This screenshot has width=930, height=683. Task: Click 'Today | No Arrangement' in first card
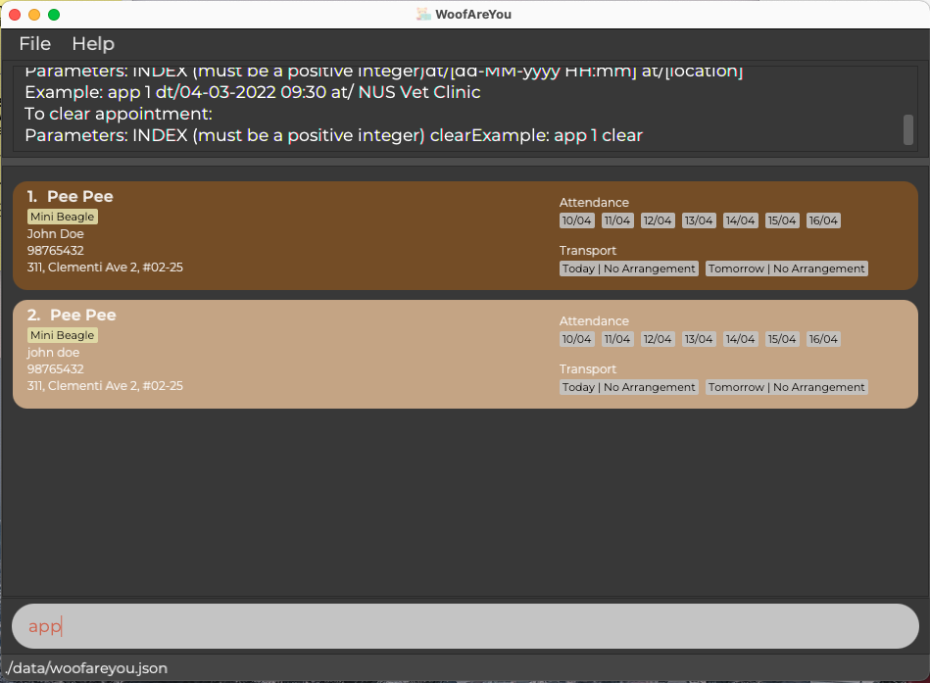click(x=629, y=268)
